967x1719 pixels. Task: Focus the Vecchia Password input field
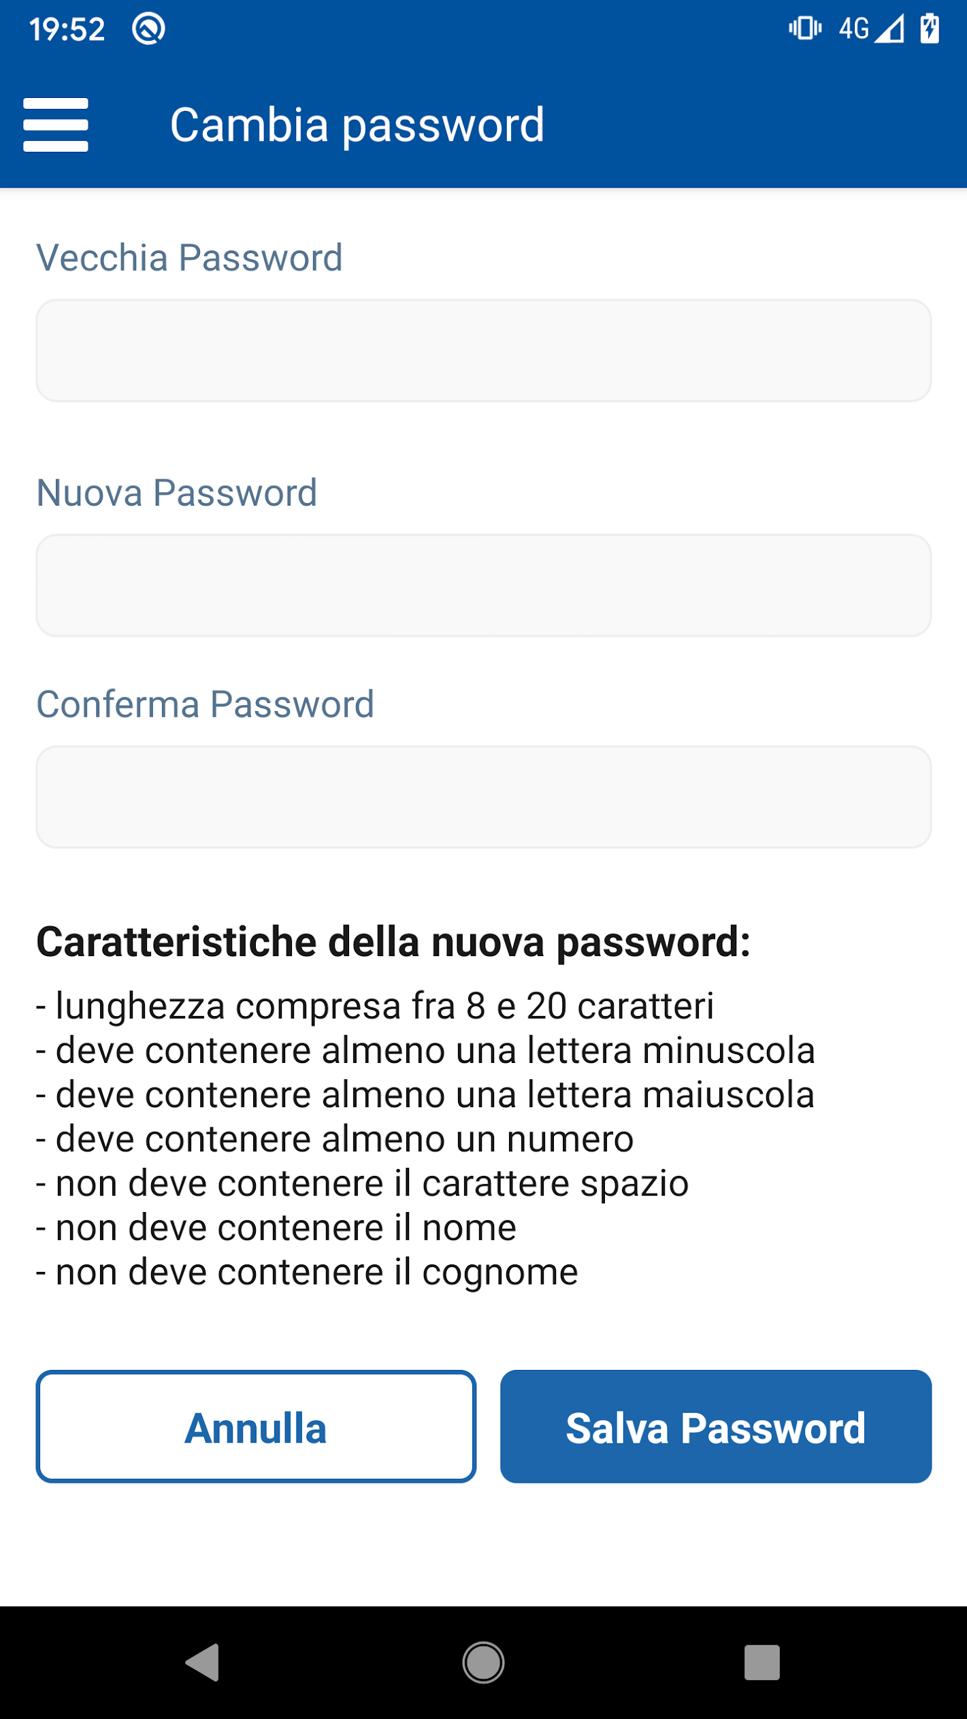tap(483, 350)
